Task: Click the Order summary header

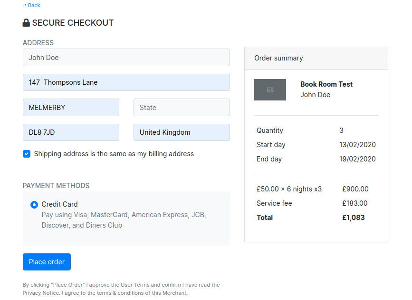Action: [278, 58]
